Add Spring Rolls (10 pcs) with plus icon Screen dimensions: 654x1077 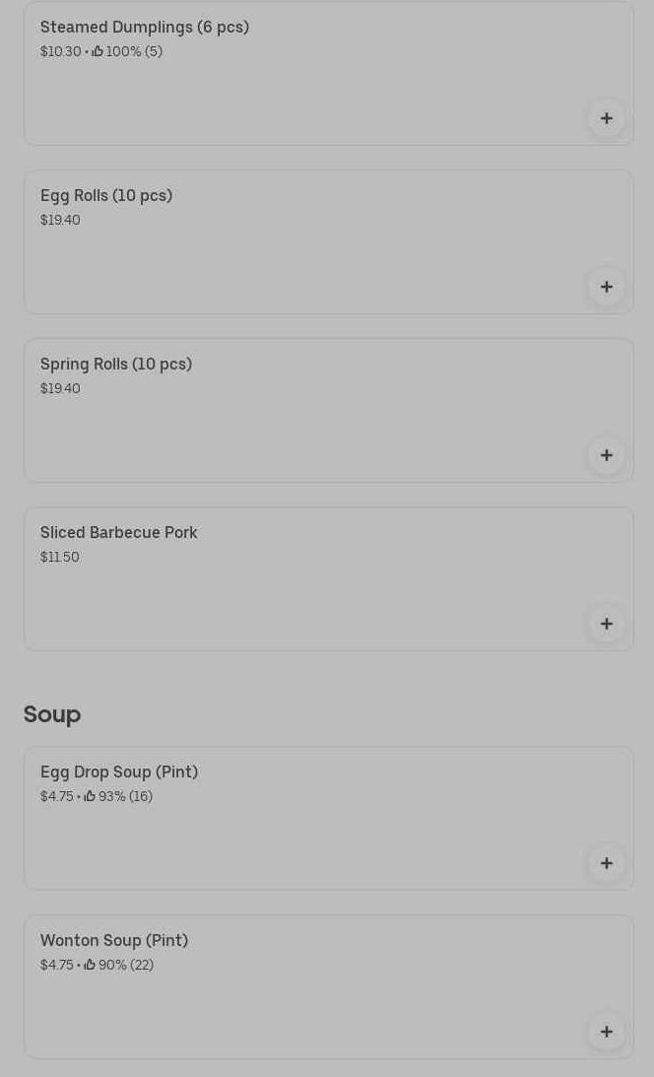click(607, 456)
